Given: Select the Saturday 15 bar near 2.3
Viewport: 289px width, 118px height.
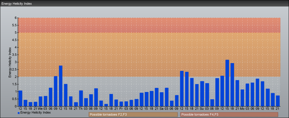Looking at the screenshot, I should pos(187,89).
